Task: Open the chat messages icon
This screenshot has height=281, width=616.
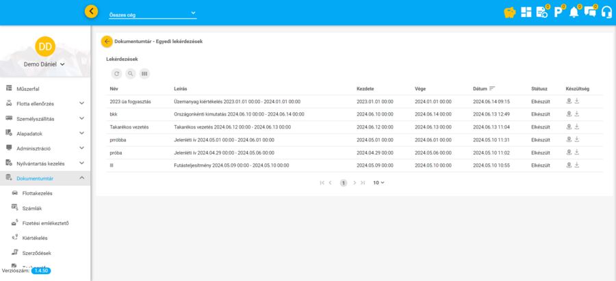Action: point(589,12)
